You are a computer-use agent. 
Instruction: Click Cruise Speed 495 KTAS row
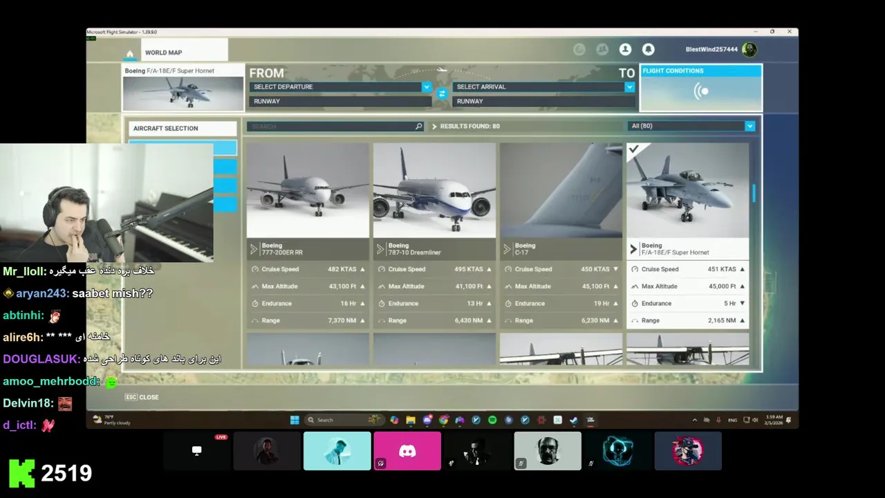(434, 269)
